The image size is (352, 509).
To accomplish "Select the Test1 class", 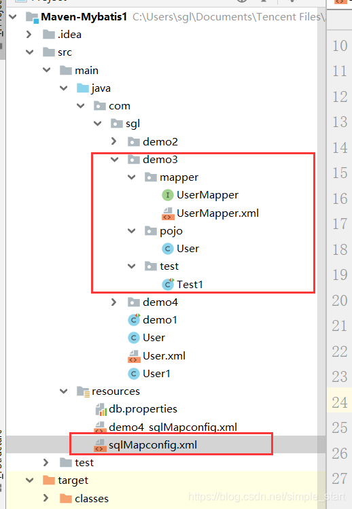I will (x=190, y=284).
